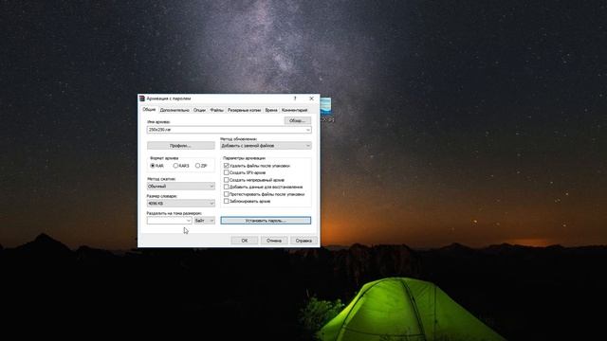Expand the archive name dropdown arrow
Viewport: 607px width, 341px height.
tap(308, 130)
